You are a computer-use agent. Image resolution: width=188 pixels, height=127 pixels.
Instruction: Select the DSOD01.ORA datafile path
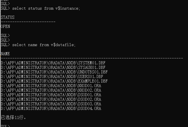coord(51,95)
